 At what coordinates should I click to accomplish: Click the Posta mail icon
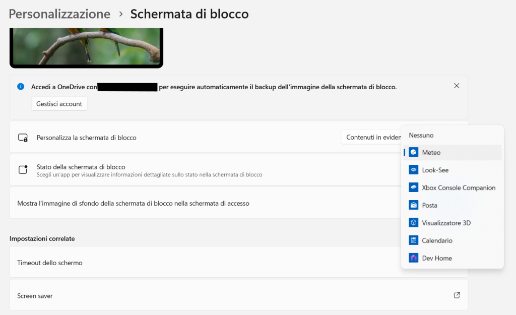pyautogui.click(x=414, y=205)
